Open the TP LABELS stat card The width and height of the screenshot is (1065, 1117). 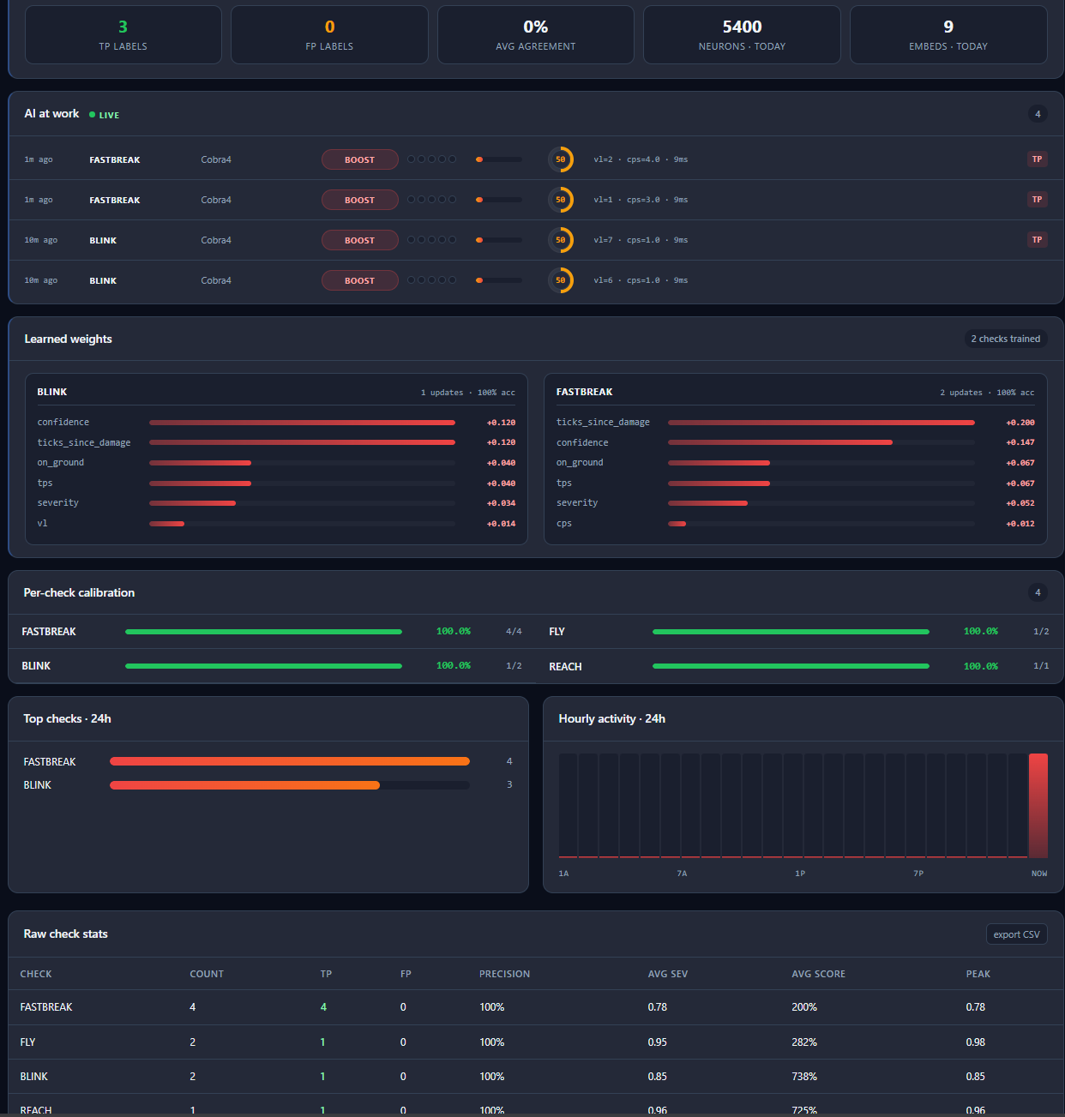pyautogui.click(x=123, y=34)
